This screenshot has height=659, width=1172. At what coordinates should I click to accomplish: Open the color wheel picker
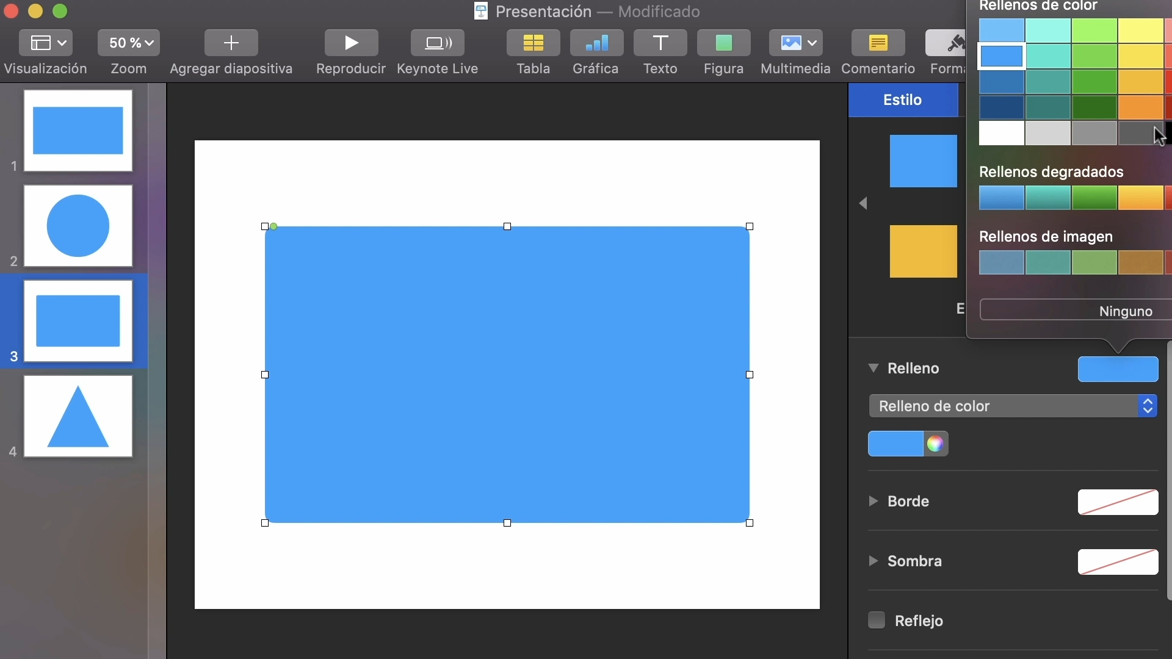[936, 444]
